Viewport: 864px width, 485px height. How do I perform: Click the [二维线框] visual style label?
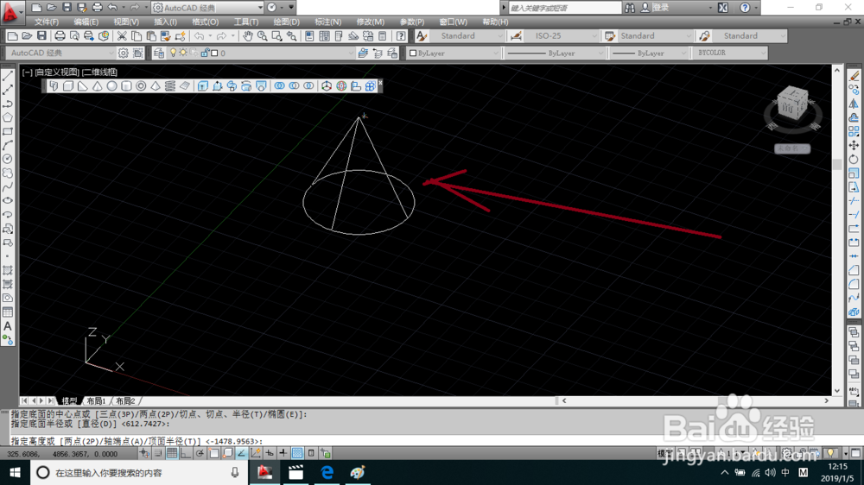click(99, 72)
